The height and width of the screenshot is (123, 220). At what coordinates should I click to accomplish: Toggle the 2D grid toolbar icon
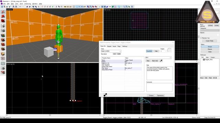(2, 7)
